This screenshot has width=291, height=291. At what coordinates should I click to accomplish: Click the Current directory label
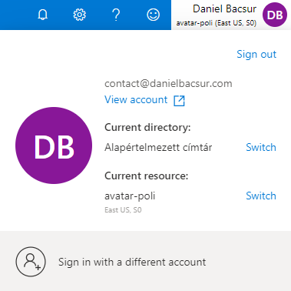coord(147,128)
